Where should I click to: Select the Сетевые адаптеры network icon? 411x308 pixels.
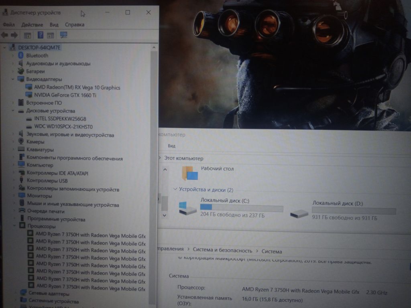(23, 292)
